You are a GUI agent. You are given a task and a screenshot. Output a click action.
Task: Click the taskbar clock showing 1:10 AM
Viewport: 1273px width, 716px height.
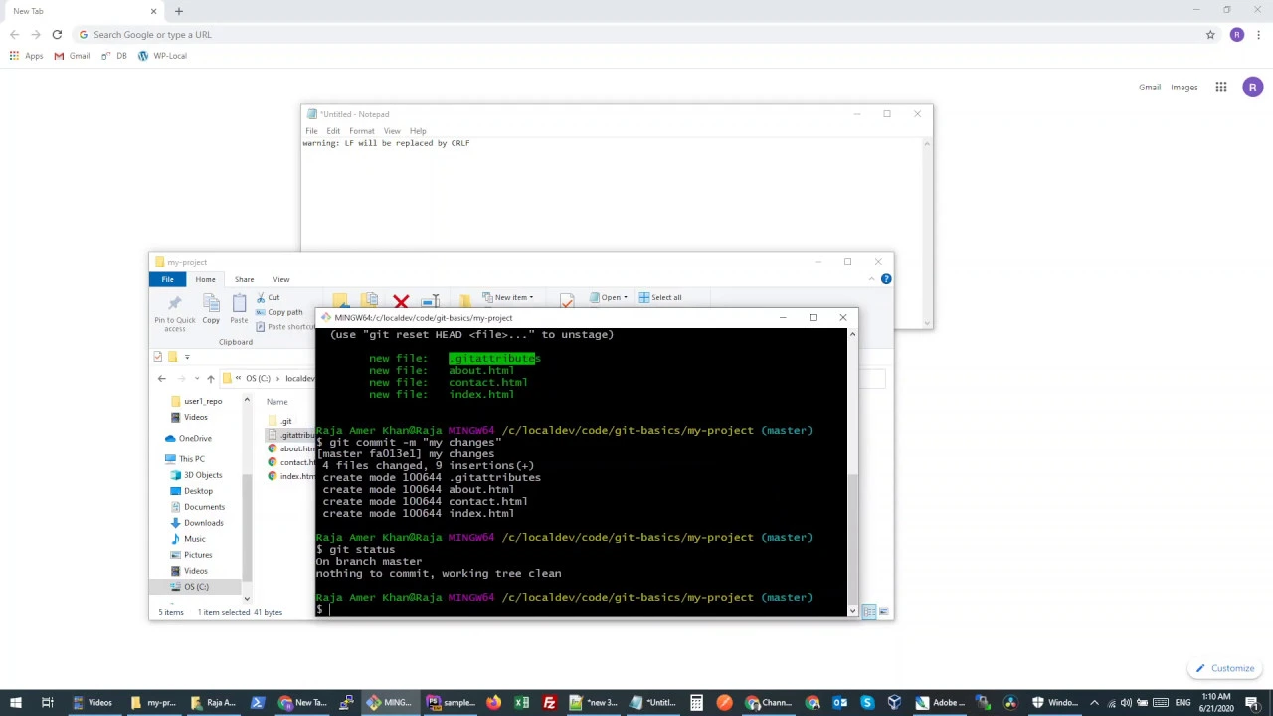click(x=1215, y=703)
